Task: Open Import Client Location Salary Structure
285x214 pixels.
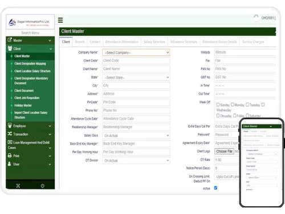Action: pos(31,115)
